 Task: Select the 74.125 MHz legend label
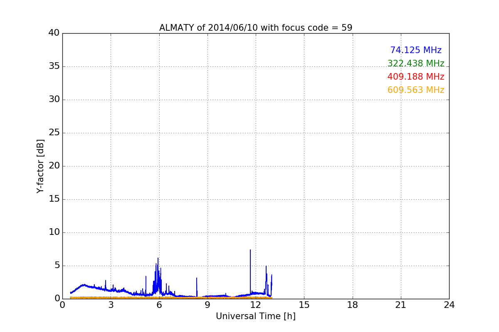[416, 50]
